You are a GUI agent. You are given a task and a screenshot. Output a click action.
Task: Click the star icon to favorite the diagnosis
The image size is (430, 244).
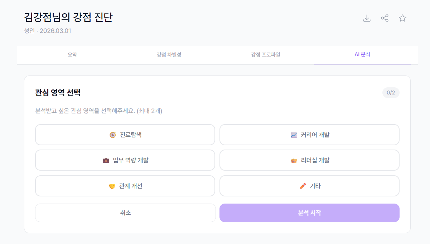[402, 18]
